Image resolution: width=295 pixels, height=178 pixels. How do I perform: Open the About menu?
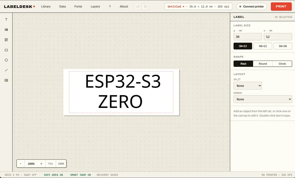(x=124, y=6)
